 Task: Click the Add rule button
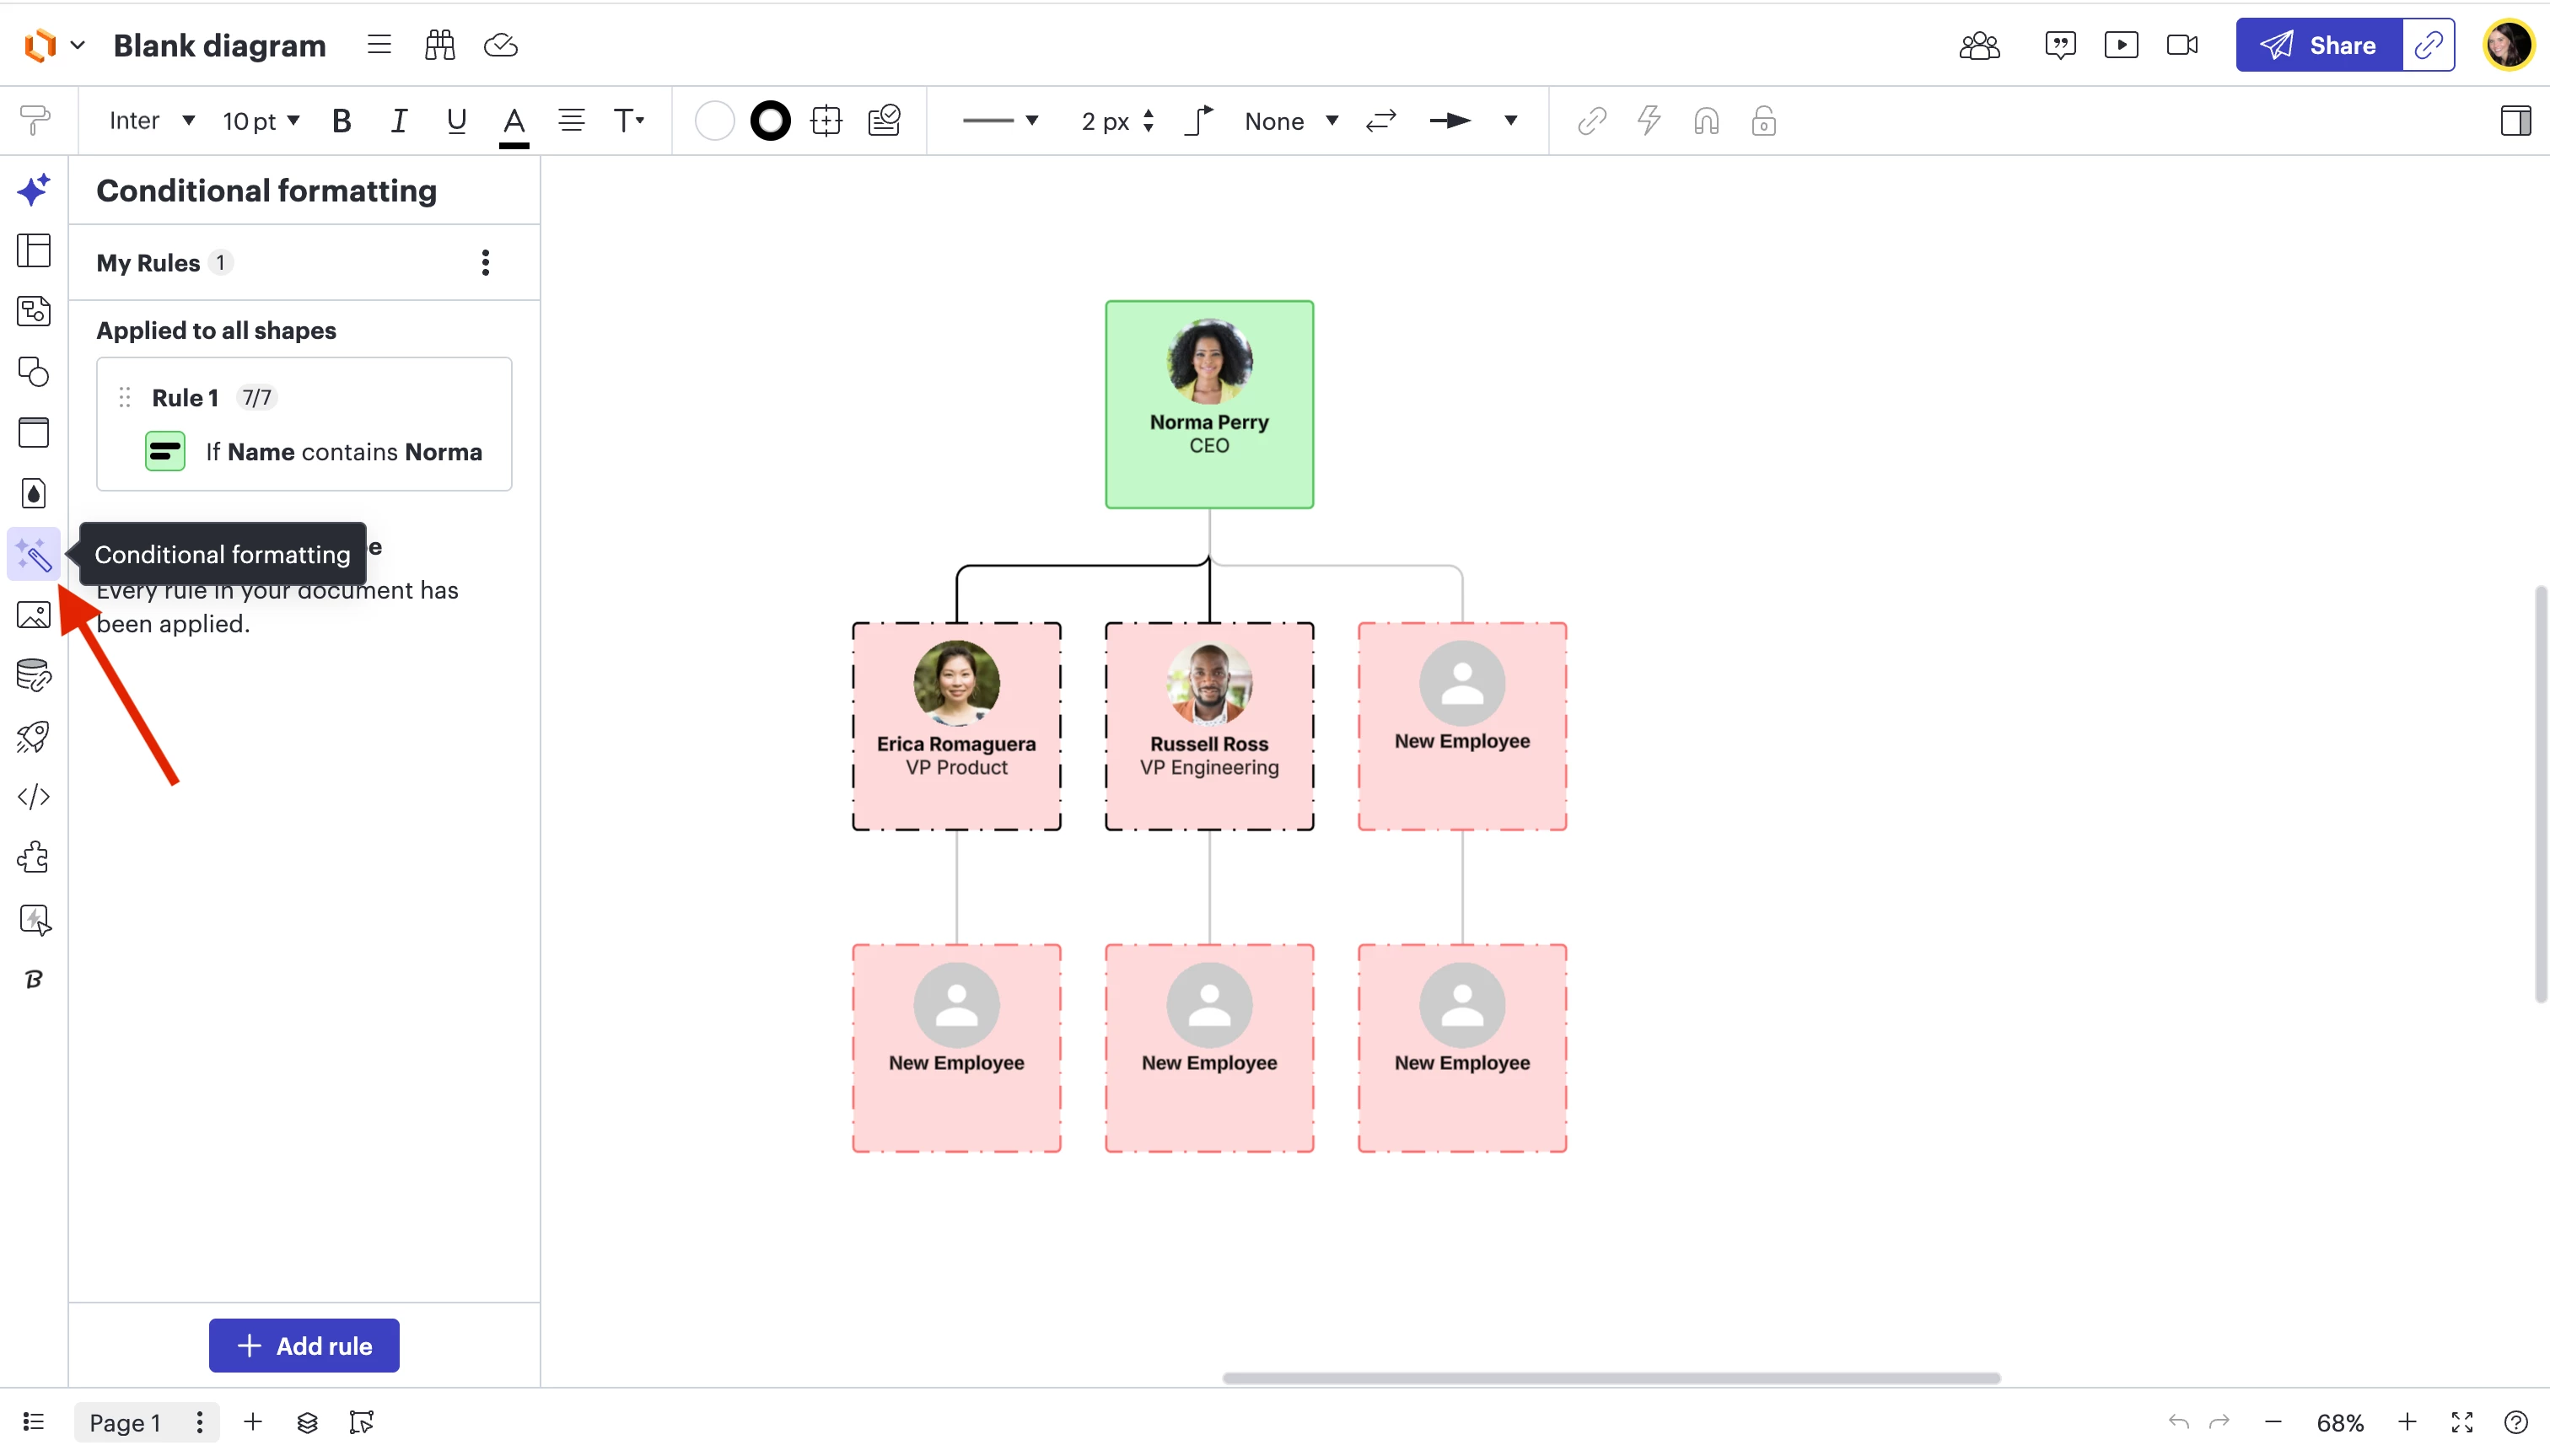(304, 1346)
